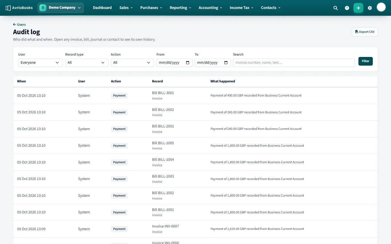The width and height of the screenshot is (391, 244).
Task: Select the 260.00 GBP payment description
Action: [x=256, y=112]
